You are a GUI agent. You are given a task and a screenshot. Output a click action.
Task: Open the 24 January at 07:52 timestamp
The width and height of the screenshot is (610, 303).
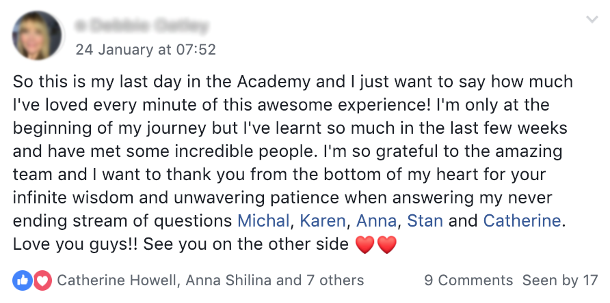[x=146, y=49]
